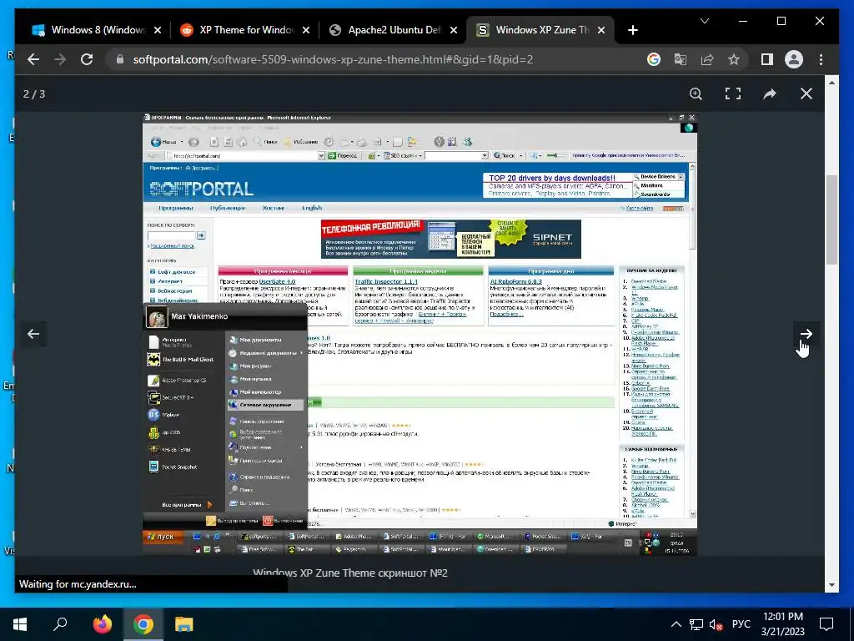Viewport: 854px width, 641px height.
Task: Zoom in on the lightbox image
Action: coord(696,93)
